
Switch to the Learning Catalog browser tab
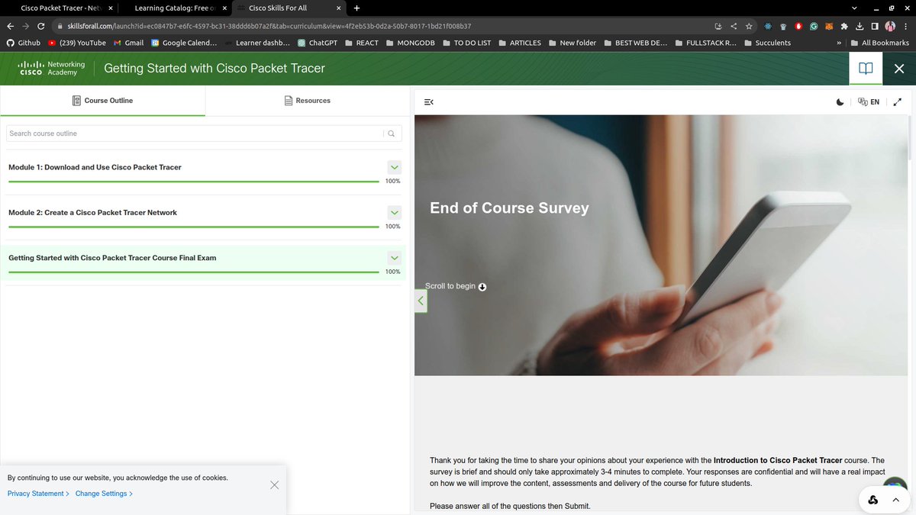pyautogui.click(x=175, y=8)
